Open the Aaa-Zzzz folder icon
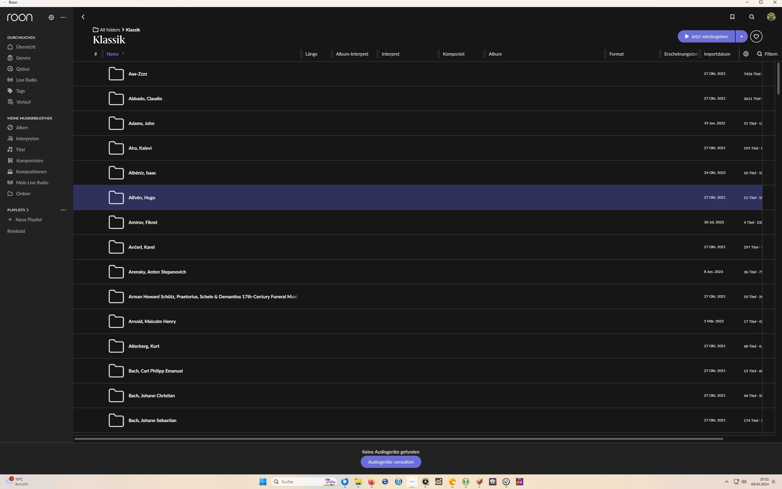 [x=116, y=74]
